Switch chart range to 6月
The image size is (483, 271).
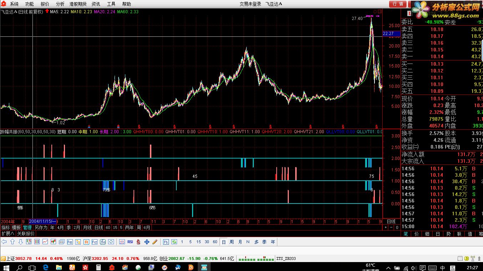pyautogui.click(x=147, y=227)
